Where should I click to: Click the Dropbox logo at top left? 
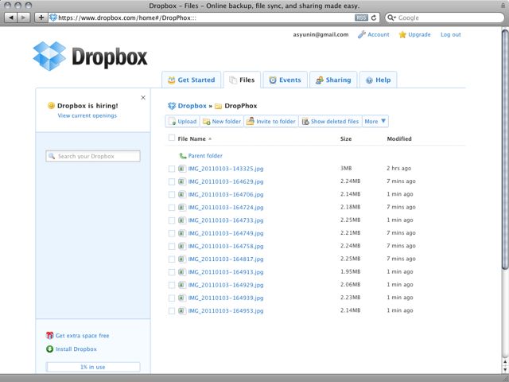(90, 57)
